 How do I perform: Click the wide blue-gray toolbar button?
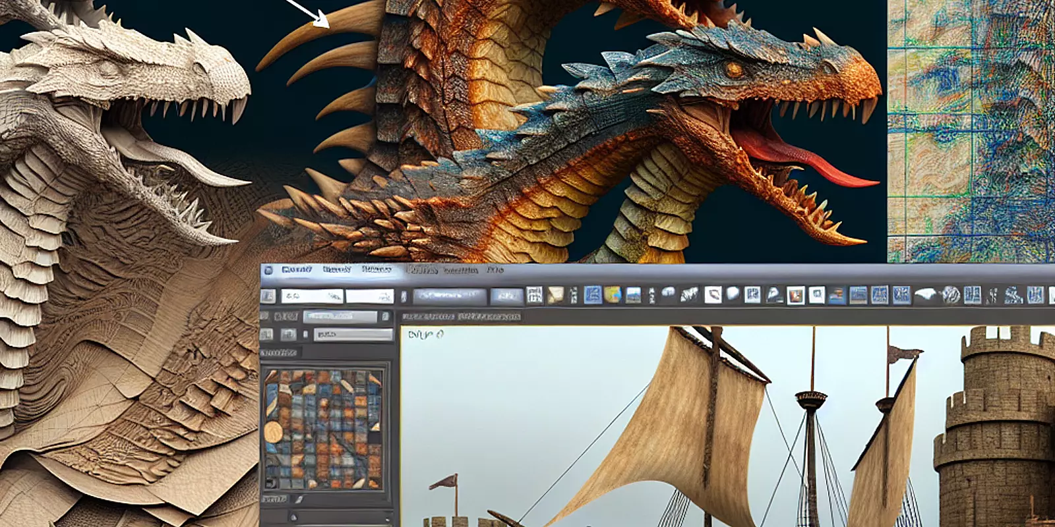coord(449,296)
